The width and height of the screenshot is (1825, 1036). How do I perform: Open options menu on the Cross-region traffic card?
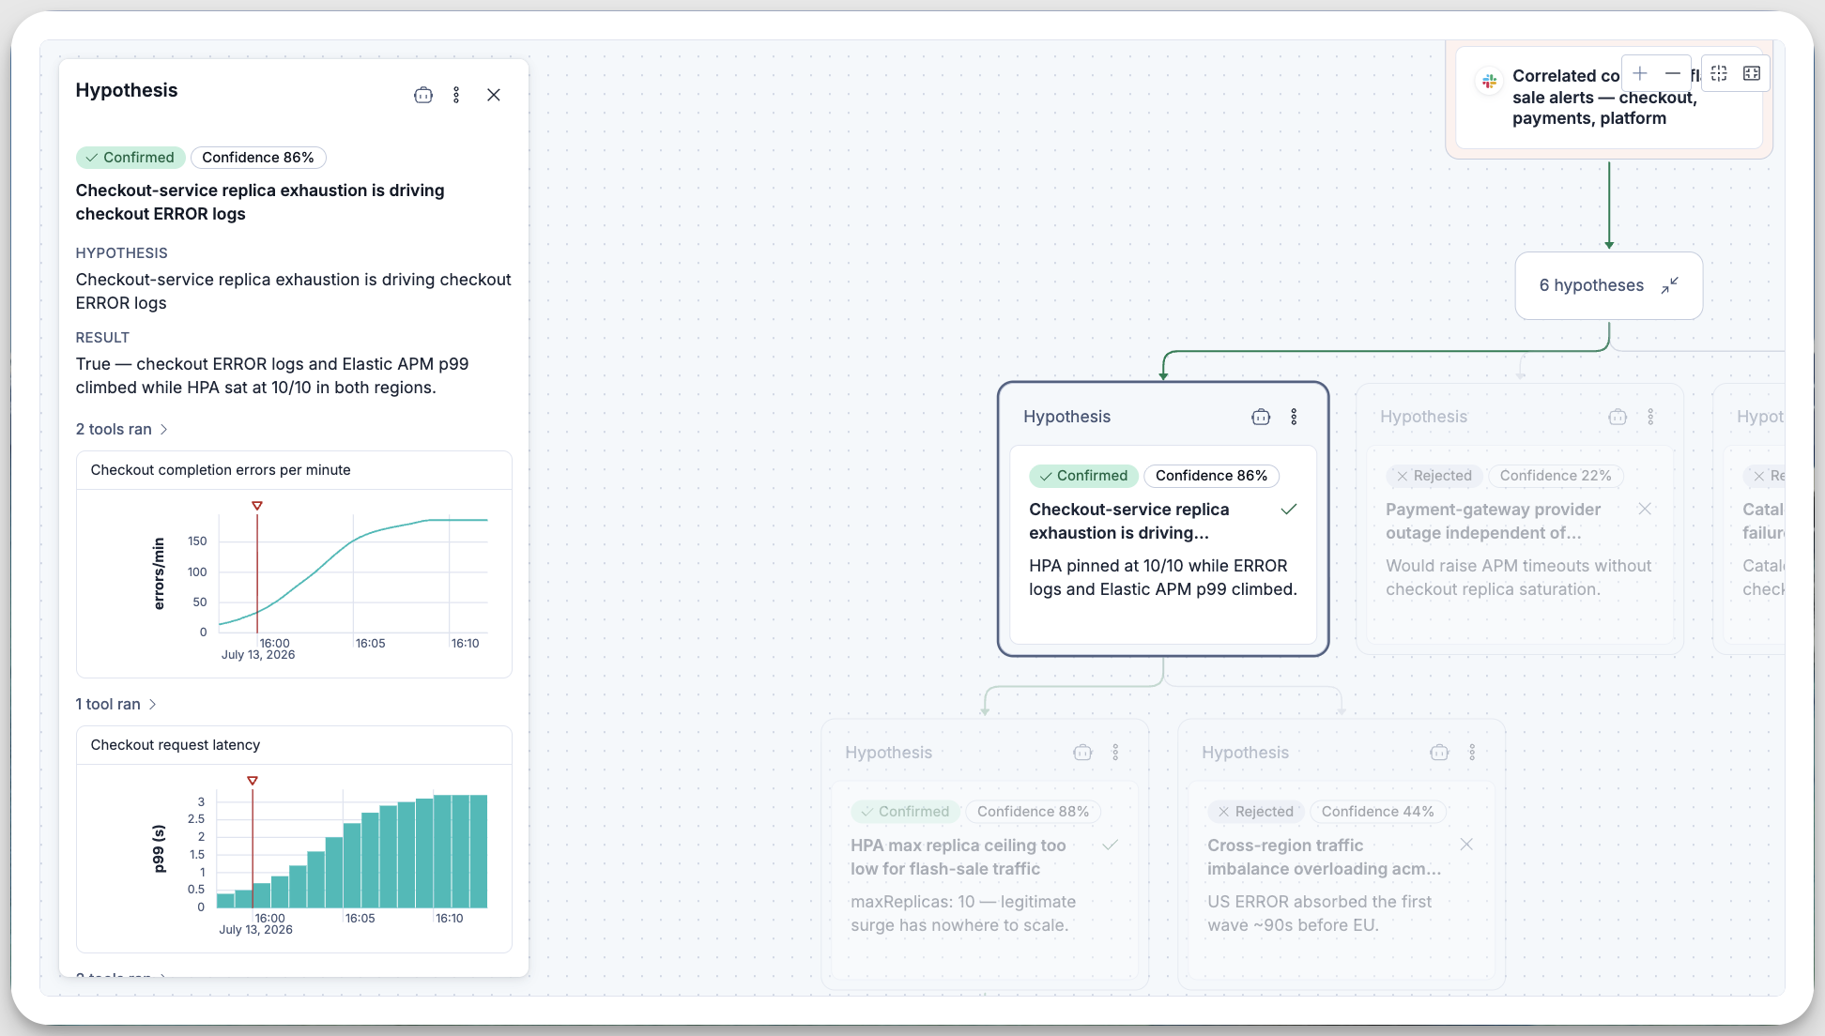1472,753
